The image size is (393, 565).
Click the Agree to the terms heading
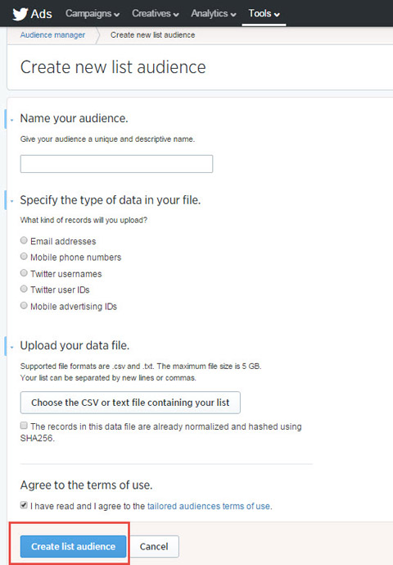86,485
